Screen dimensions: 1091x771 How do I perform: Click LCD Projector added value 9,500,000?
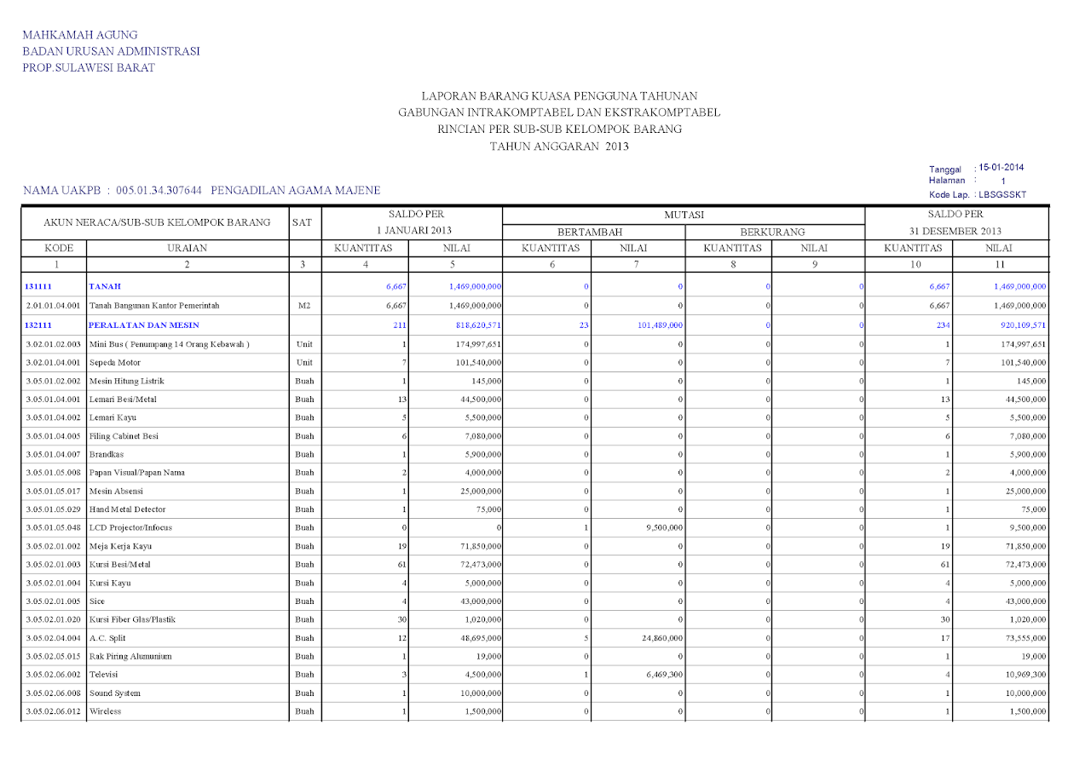click(x=665, y=528)
